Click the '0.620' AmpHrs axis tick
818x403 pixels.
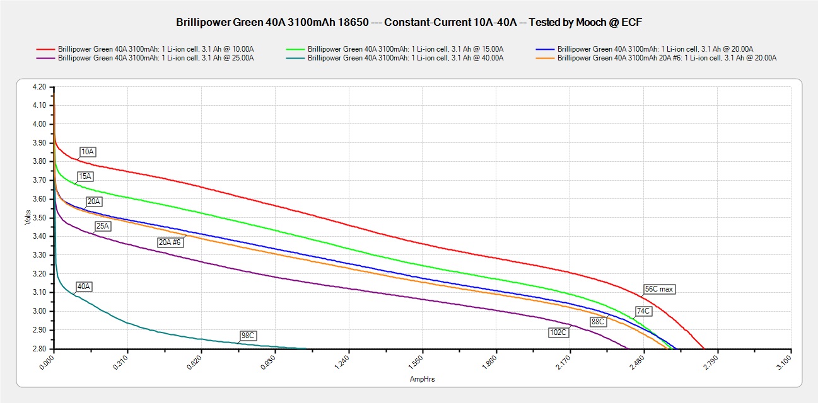(196, 362)
